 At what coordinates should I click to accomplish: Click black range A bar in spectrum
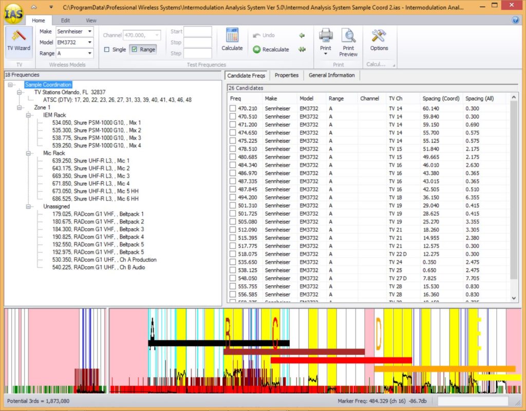219,343
